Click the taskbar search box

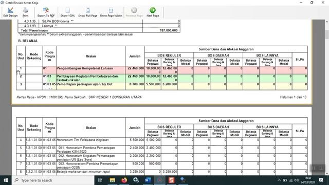(x=53, y=180)
